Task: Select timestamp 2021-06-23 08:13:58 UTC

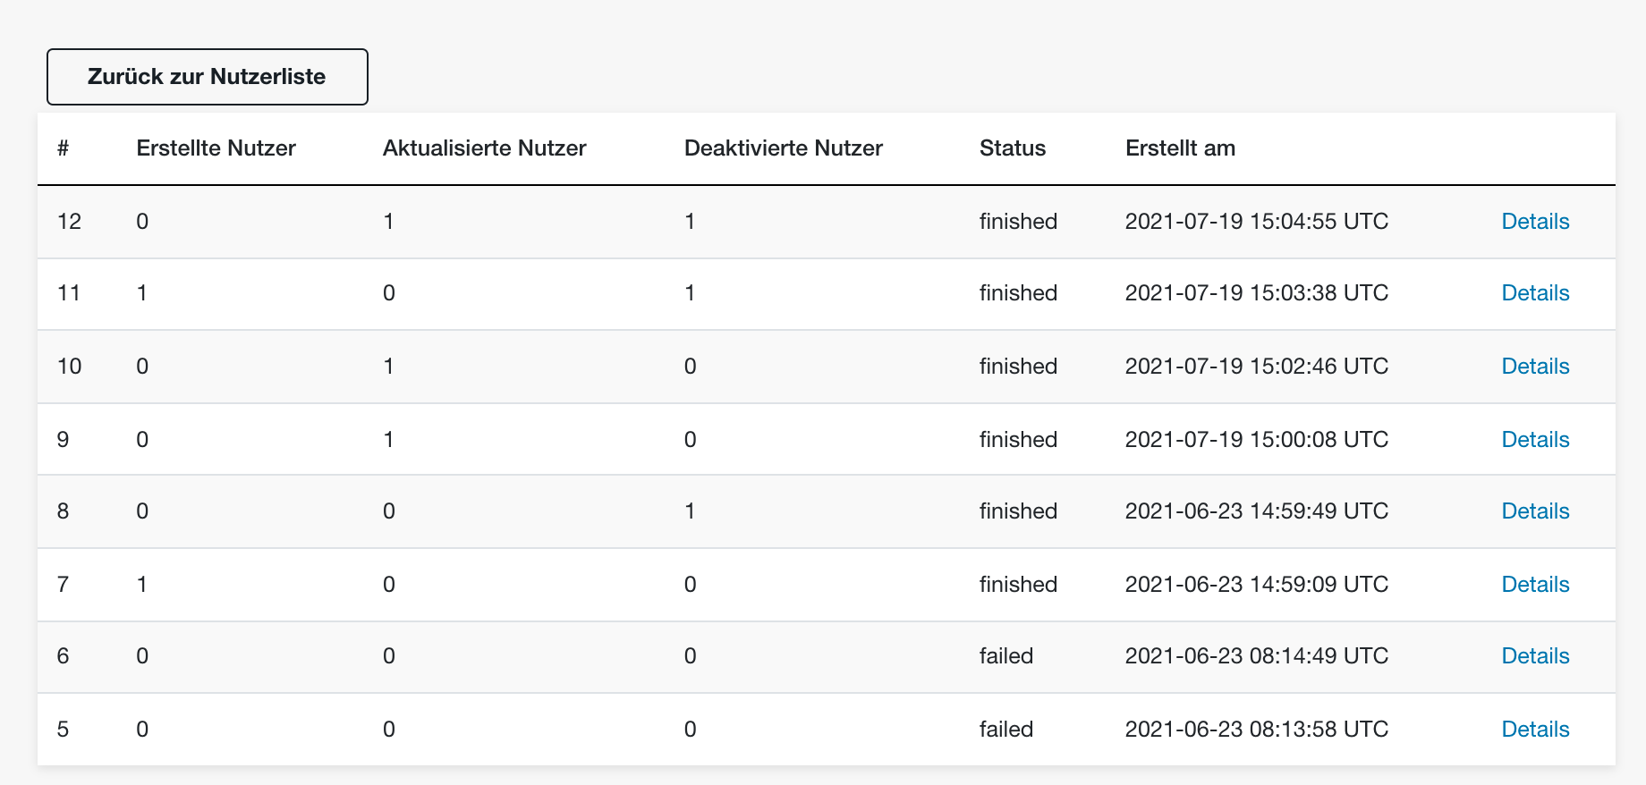Action: [x=1256, y=730]
